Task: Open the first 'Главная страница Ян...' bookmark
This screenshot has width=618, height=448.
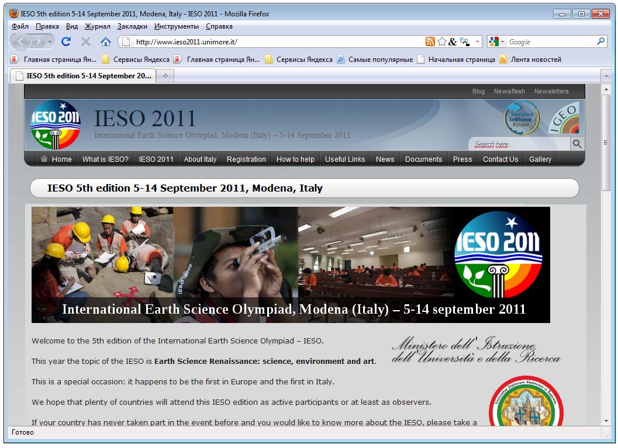Action: [x=53, y=60]
